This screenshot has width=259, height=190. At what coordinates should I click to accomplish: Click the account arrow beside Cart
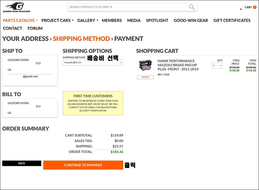[241, 9]
